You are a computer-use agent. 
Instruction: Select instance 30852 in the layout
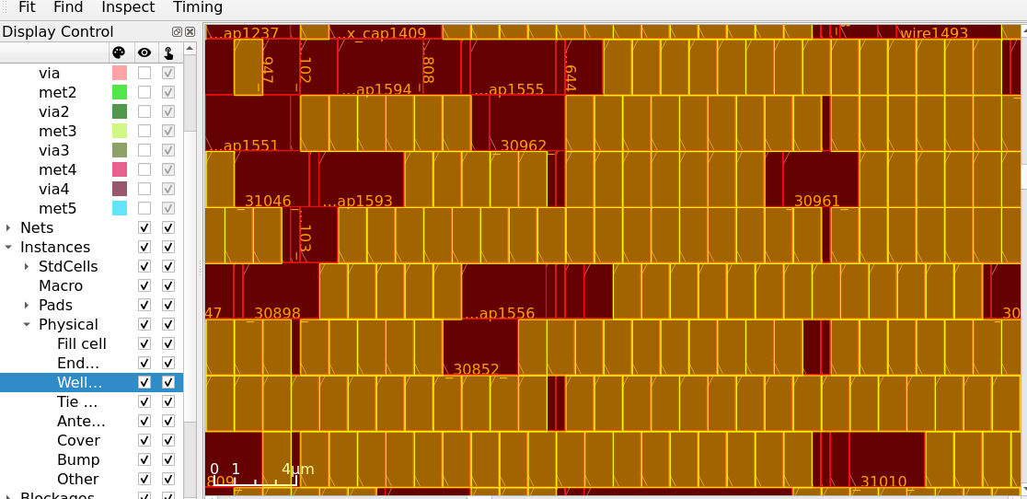click(480, 347)
